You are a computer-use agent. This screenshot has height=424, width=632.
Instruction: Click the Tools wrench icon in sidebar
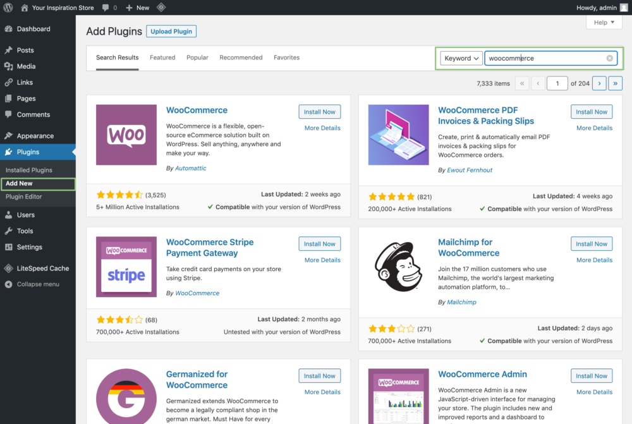click(8, 231)
